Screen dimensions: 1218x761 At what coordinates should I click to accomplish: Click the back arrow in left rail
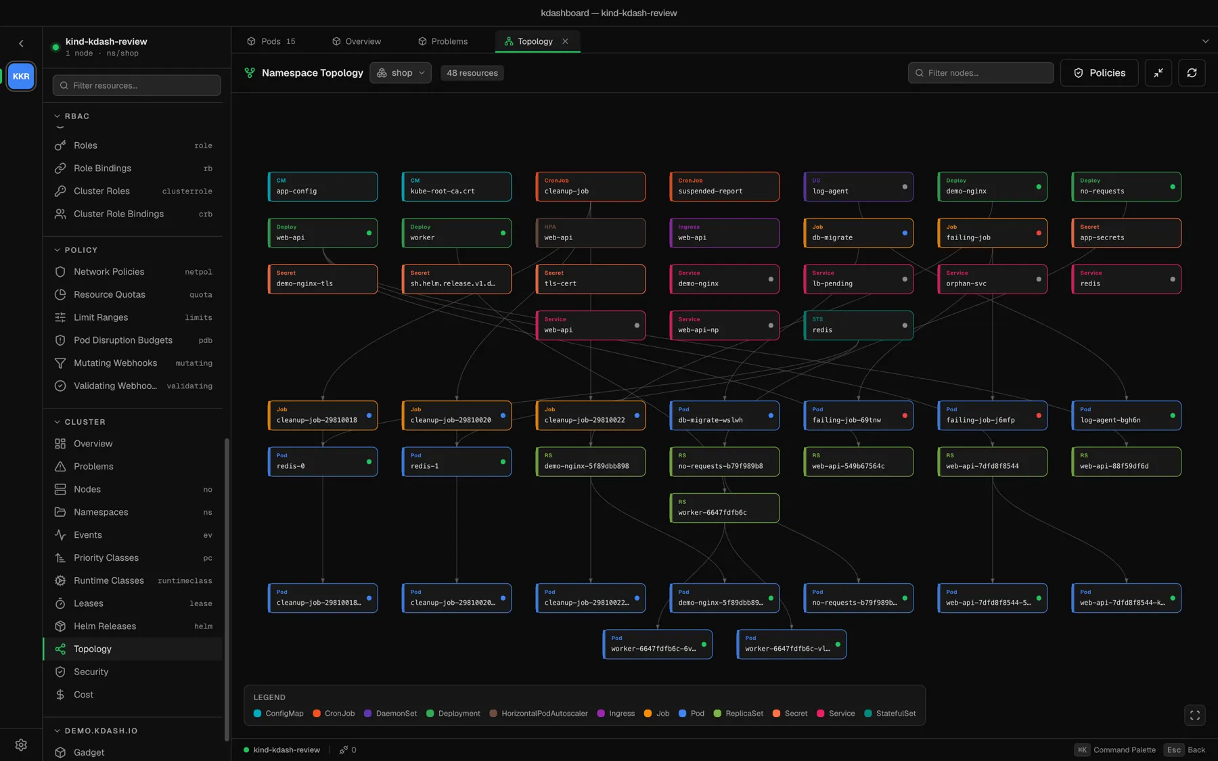[x=21, y=43]
